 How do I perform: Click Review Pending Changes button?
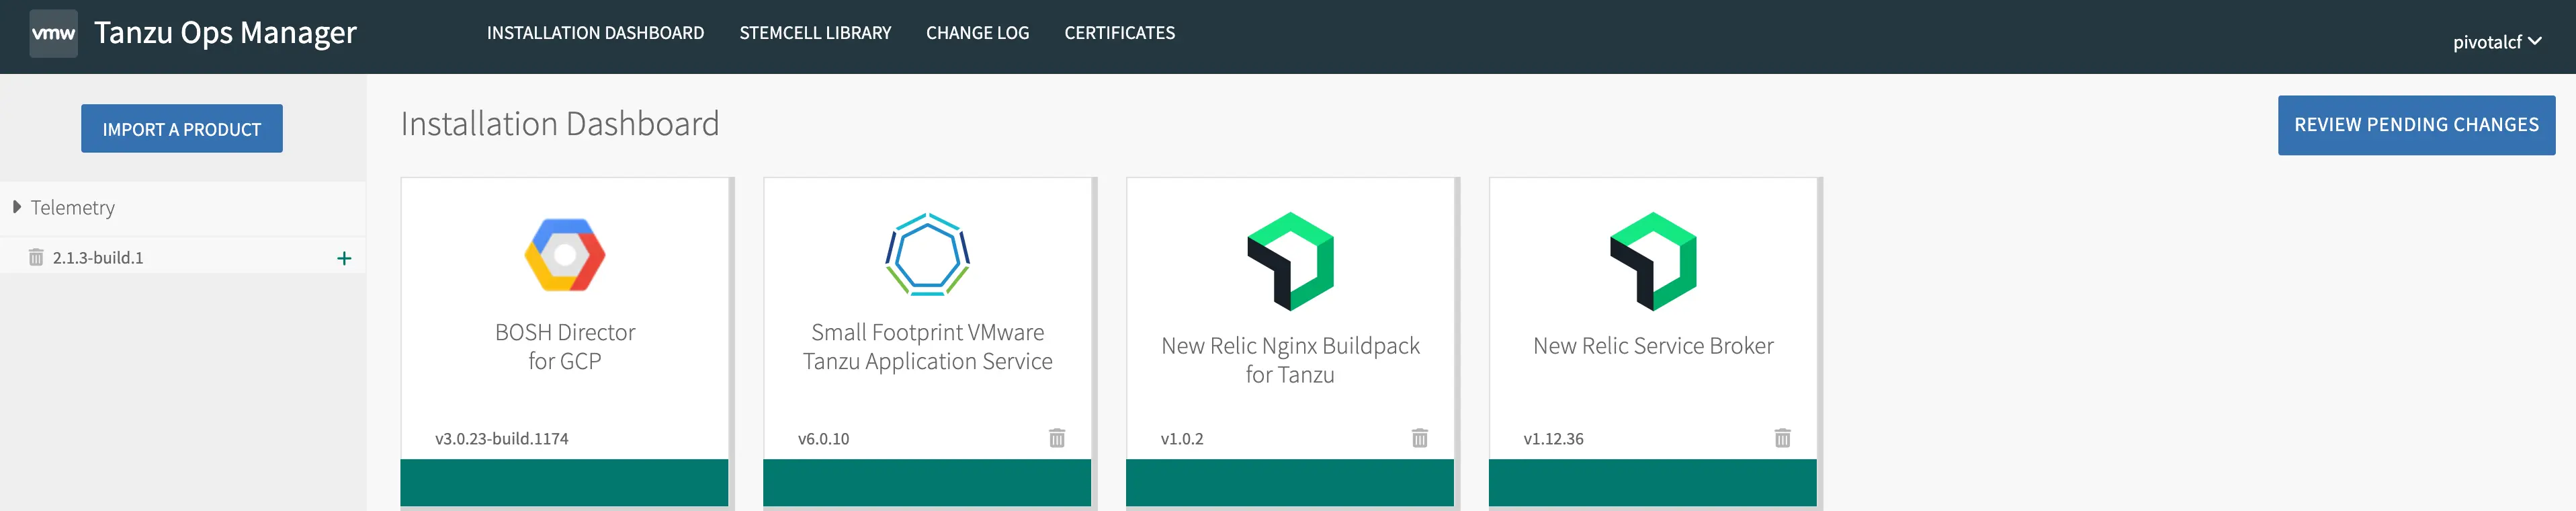pos(2415,125)
